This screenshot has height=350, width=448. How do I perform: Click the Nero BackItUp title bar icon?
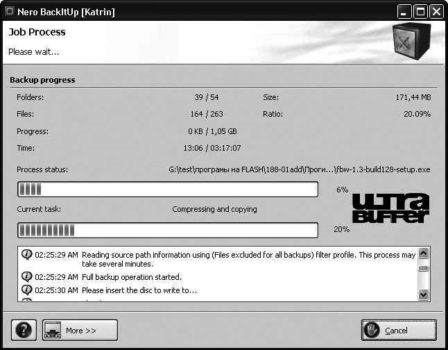(8, 11)
